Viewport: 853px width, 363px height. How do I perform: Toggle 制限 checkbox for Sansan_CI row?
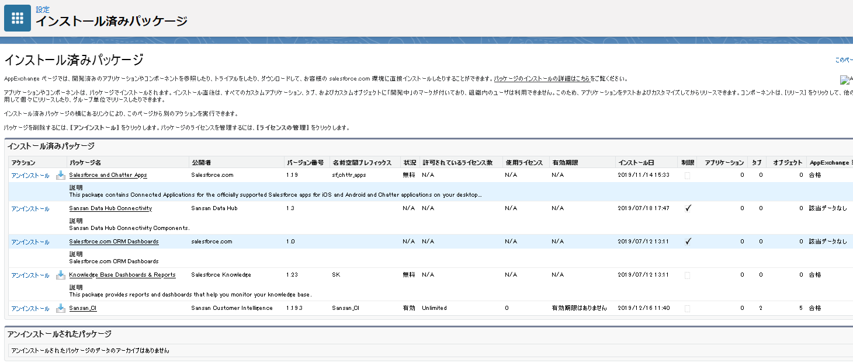tap(687, 308)
